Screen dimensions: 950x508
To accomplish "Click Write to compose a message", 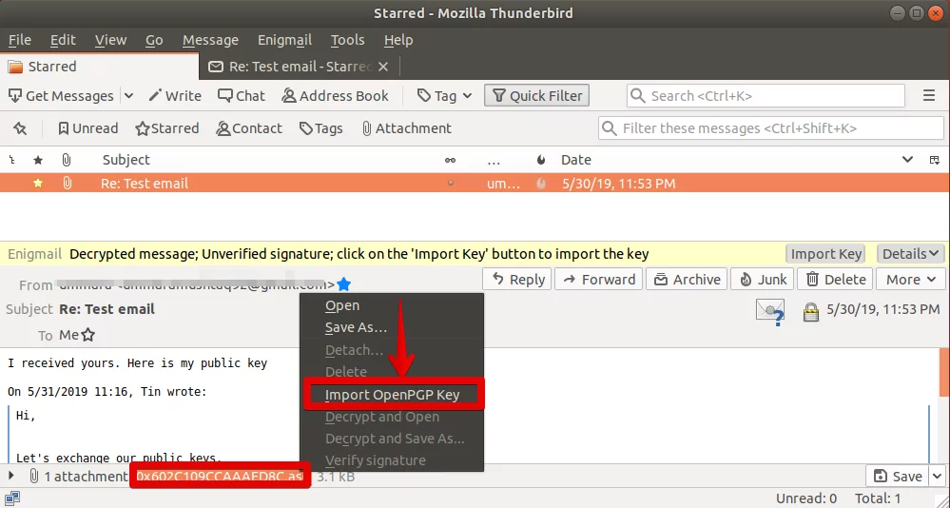I will [x=175, y=96].
